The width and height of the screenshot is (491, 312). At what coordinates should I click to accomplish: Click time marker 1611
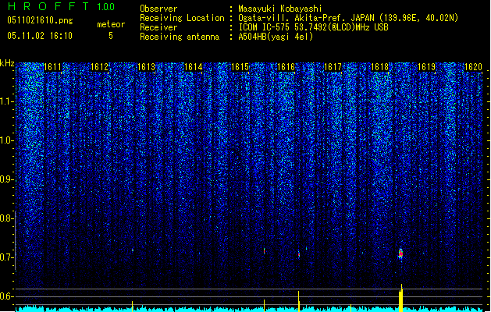(52, 67)
